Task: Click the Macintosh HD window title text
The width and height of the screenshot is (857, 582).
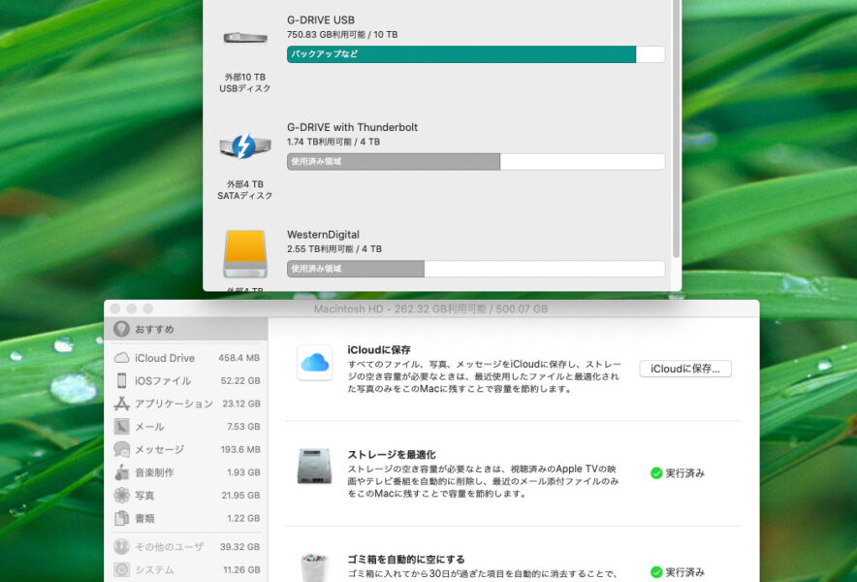Action: [430, 309]
